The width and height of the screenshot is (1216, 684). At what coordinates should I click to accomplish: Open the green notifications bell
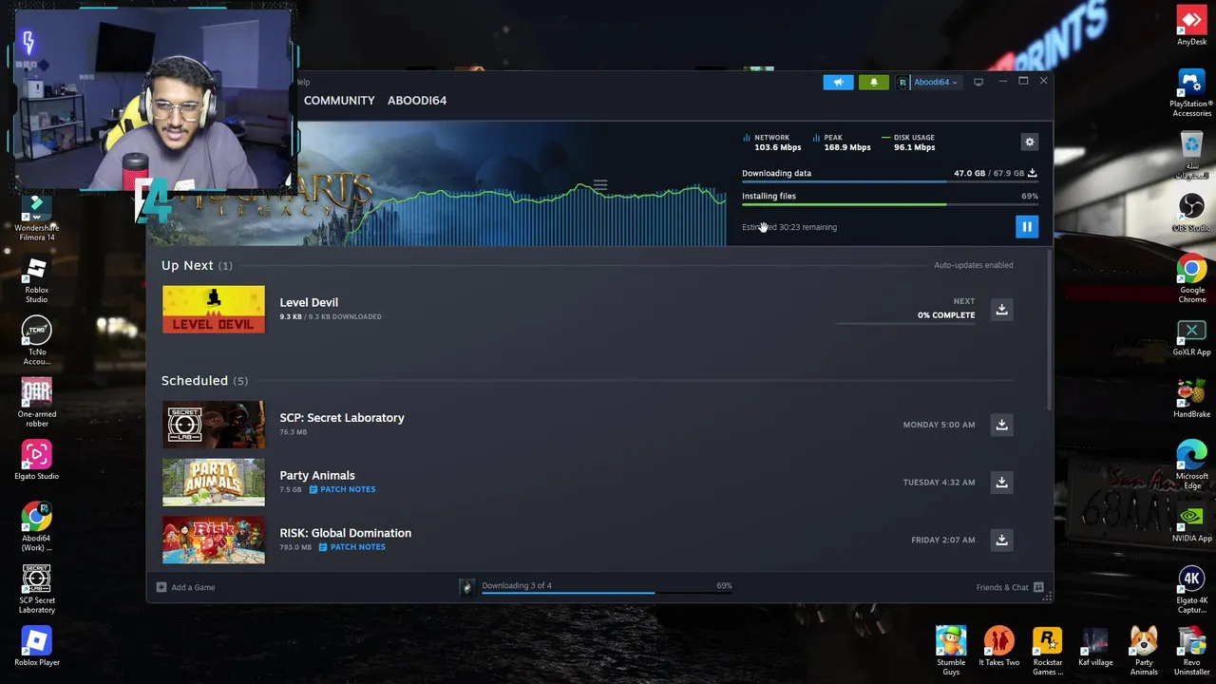tap(874, 83)
